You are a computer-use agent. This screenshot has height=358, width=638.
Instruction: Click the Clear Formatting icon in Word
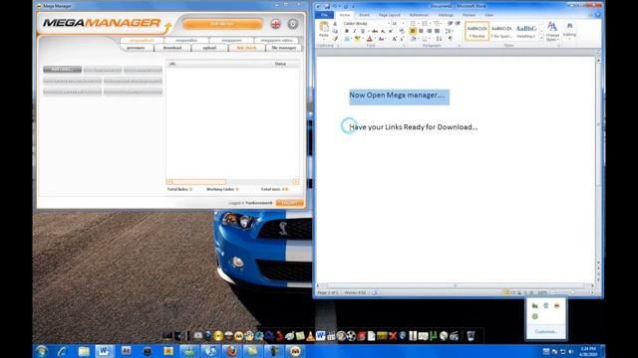402,31
